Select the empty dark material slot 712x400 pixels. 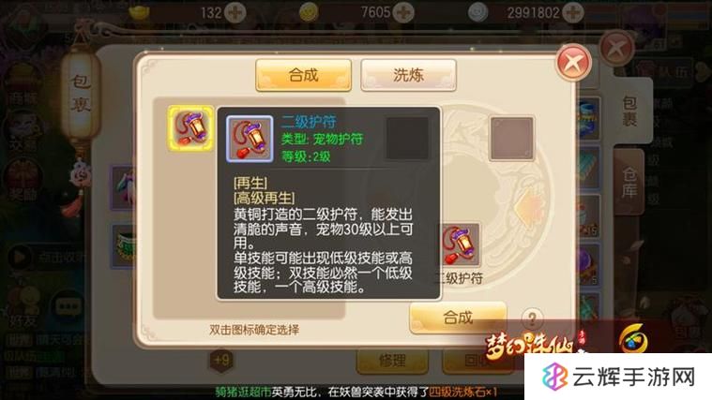407,139
